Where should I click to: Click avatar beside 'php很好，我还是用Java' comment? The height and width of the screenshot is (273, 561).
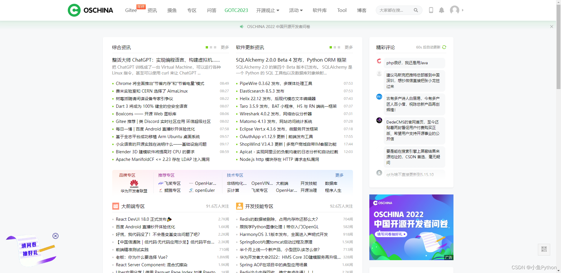[379, 61]
